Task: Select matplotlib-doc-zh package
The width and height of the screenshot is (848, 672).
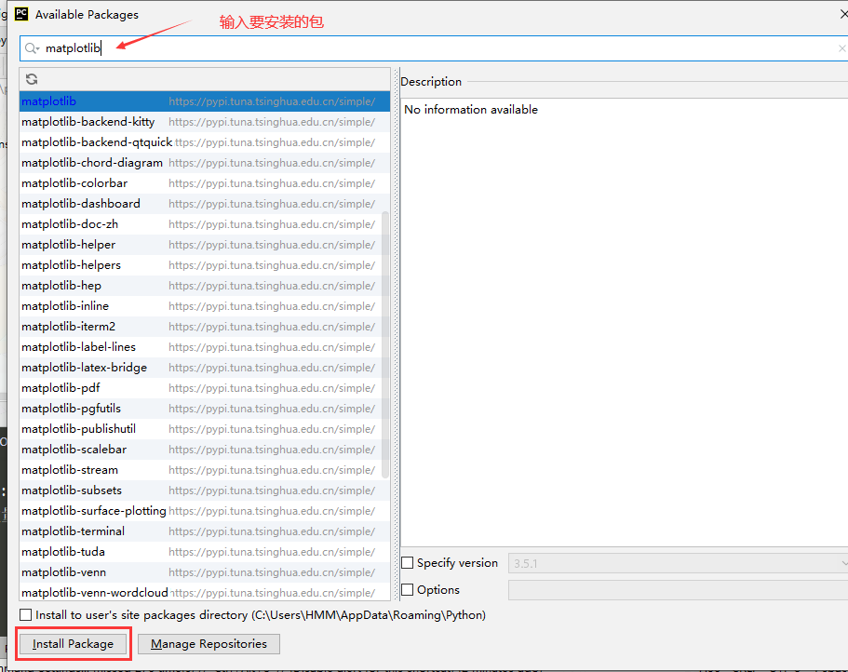Action: 205,224
